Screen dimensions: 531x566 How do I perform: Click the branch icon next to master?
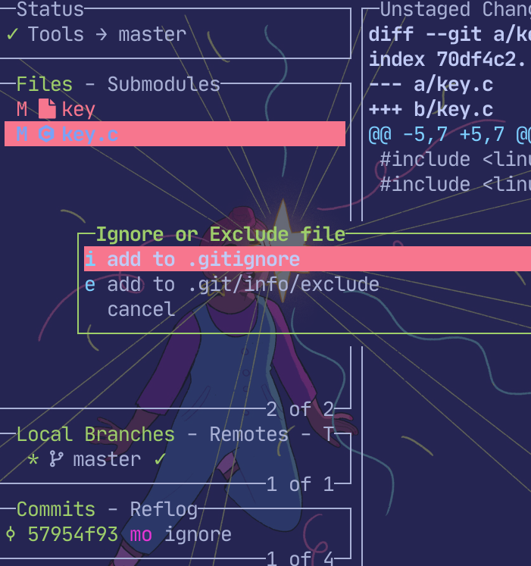coord(56,459)
